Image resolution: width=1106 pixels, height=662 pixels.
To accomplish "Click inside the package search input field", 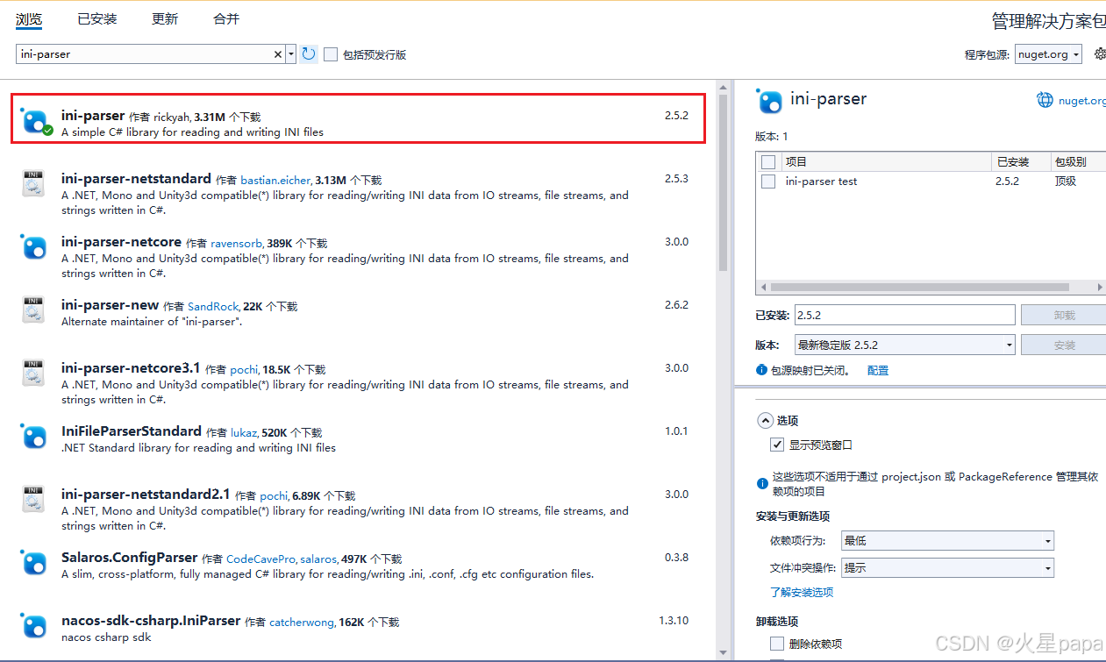I will (x=145, y=54).
